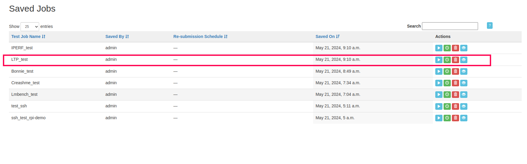Sort by Saved On column
The image size is (527, 164).
[327, 36]
